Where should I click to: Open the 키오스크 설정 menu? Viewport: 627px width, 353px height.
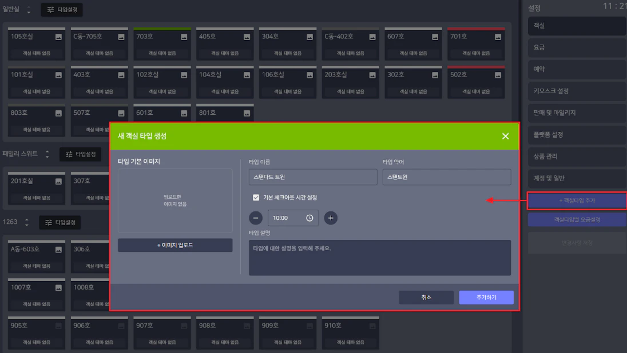pos(577,91)
